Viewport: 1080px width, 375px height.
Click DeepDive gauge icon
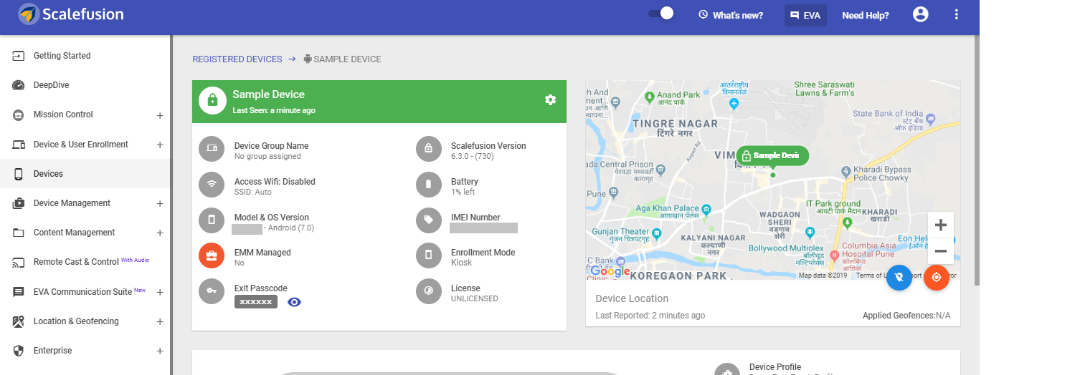19,85
